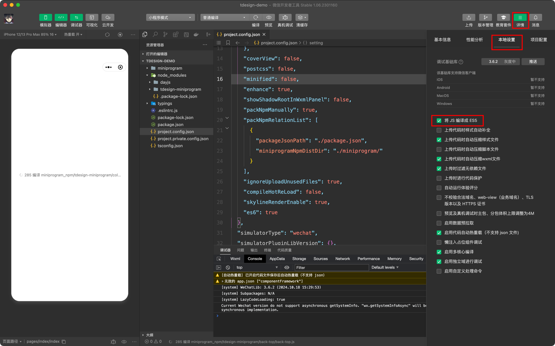The image size is (555, 346).
Task: Open package.json in file tree
Action: point(170,124)
